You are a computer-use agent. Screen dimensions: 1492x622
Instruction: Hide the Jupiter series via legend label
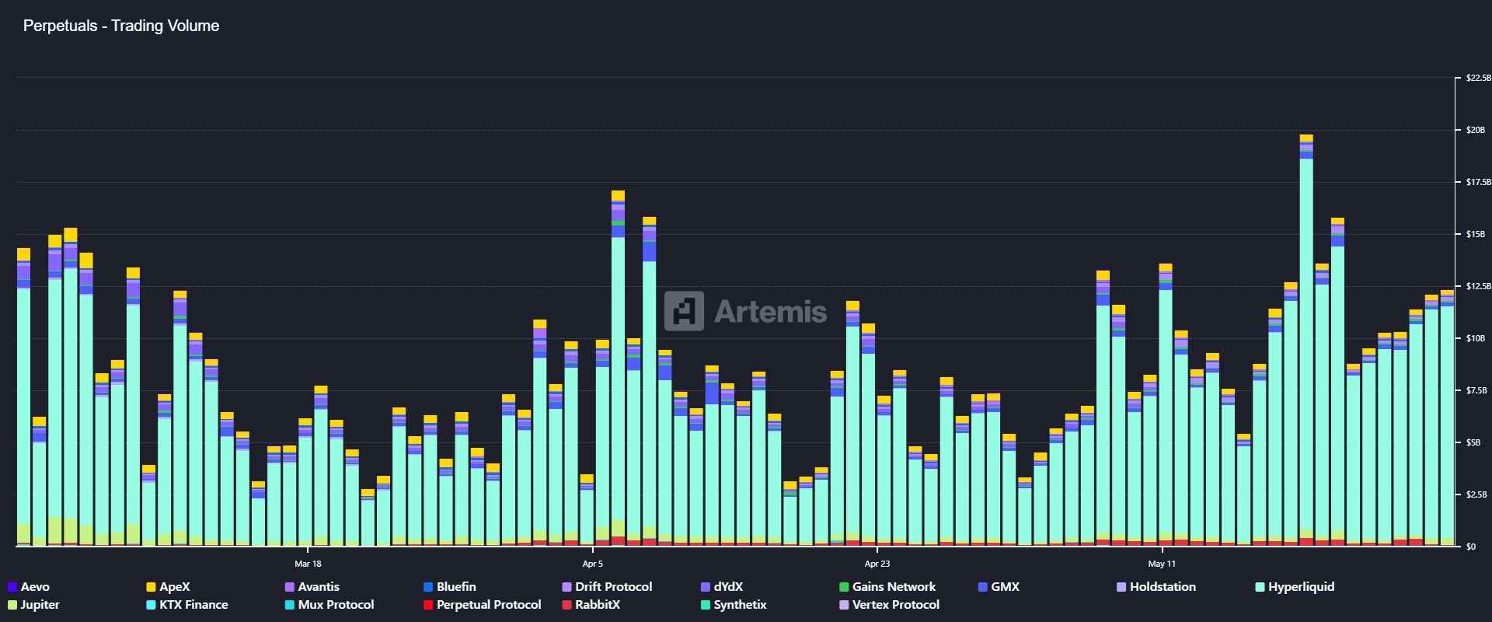pyautogui.click(x=40, y=605)
